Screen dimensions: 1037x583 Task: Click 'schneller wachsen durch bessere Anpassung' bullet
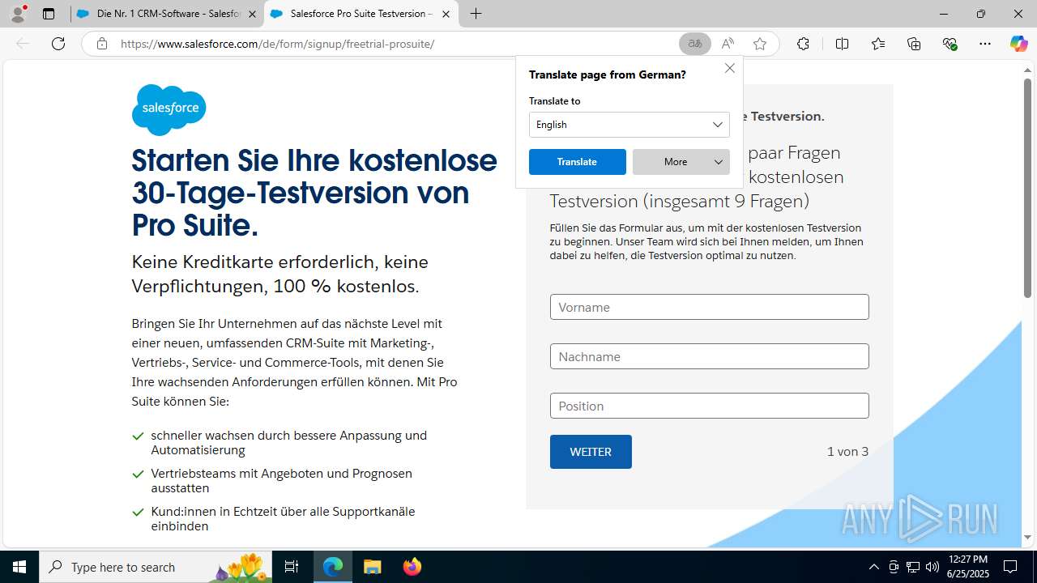[288, 442]
